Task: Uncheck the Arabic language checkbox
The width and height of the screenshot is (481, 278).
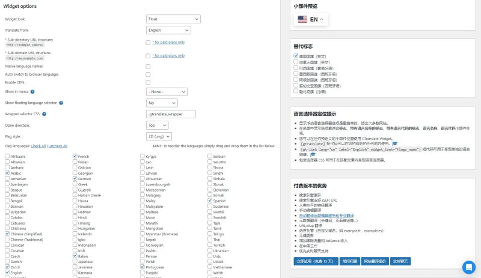Action: point(7,173)
